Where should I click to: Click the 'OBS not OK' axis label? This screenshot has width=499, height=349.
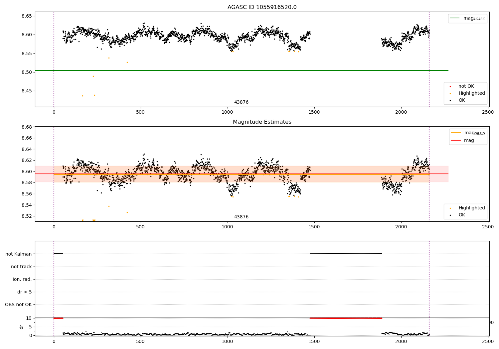pos(19,304)
